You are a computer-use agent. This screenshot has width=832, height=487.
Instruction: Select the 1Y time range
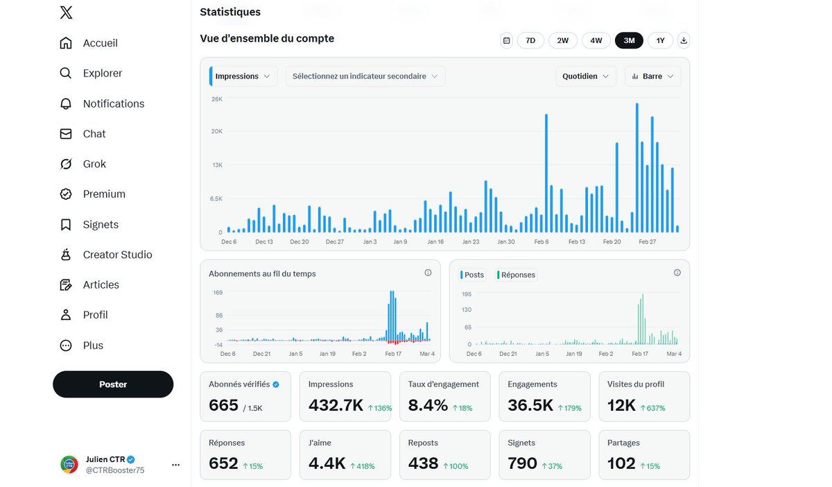coord(661,40)
